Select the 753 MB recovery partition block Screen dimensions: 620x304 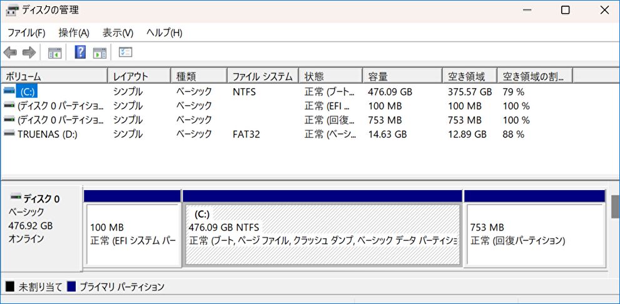(534, 233)
